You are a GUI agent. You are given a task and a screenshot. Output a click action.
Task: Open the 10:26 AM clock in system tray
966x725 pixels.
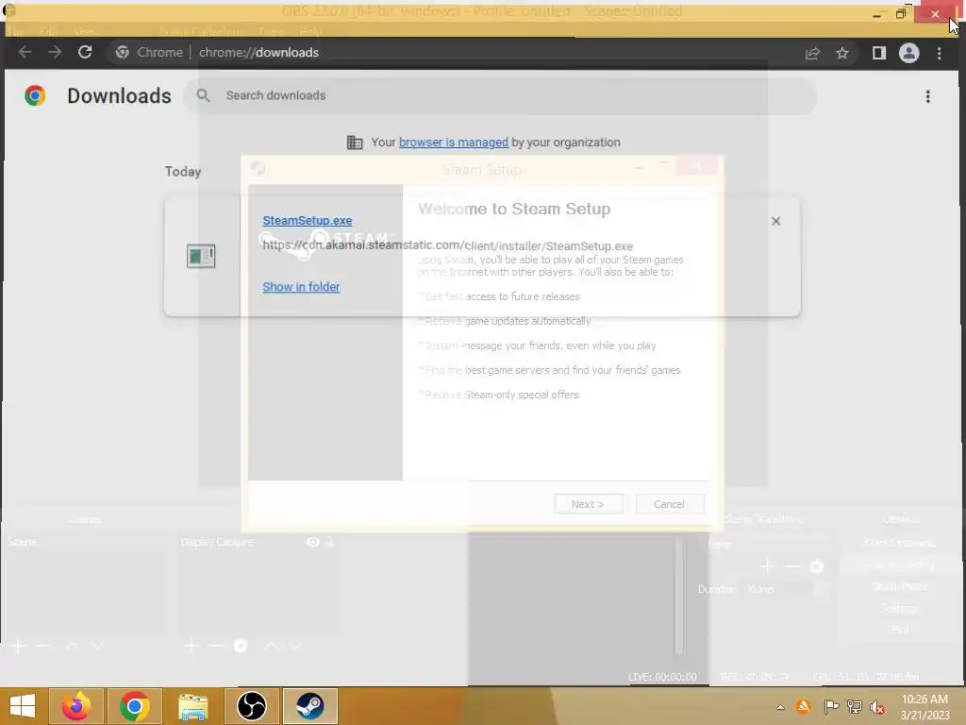[x=924, y=707]
